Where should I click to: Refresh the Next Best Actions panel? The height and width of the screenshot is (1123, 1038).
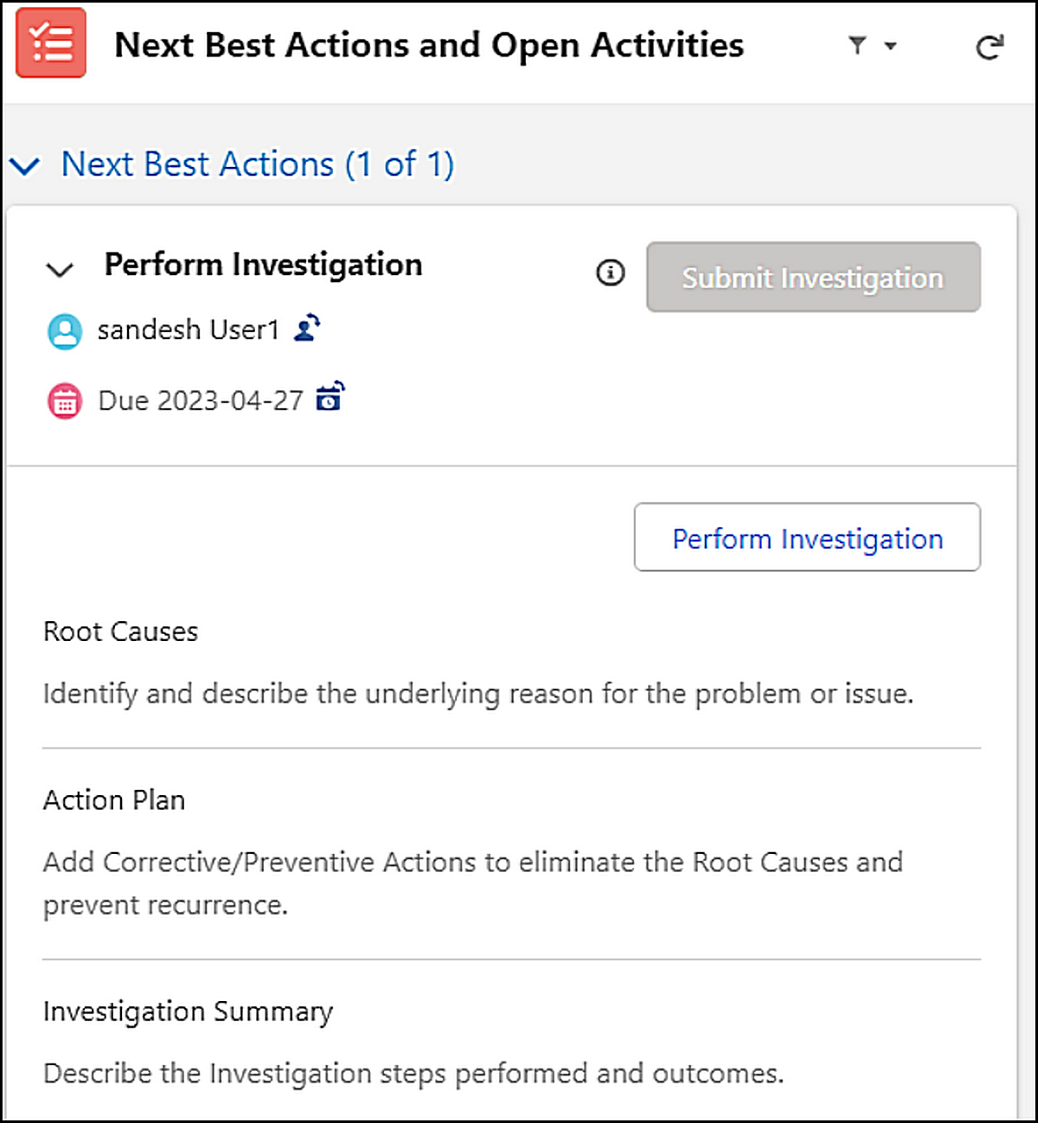[989, 47]
